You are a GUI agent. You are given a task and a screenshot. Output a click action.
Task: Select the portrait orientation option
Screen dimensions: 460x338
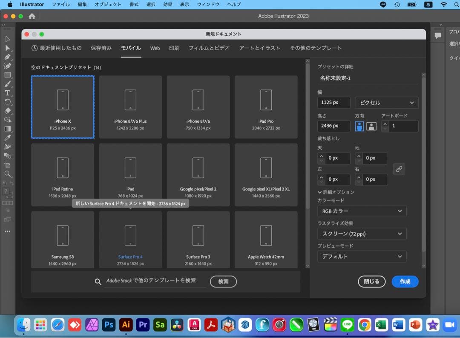pos(359,126)
